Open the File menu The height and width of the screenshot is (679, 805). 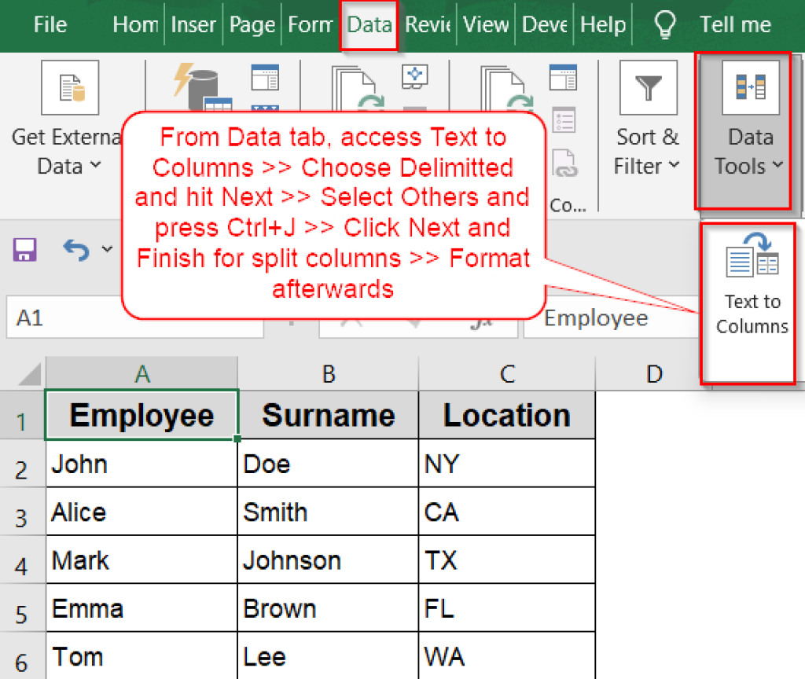click(50, 24)
